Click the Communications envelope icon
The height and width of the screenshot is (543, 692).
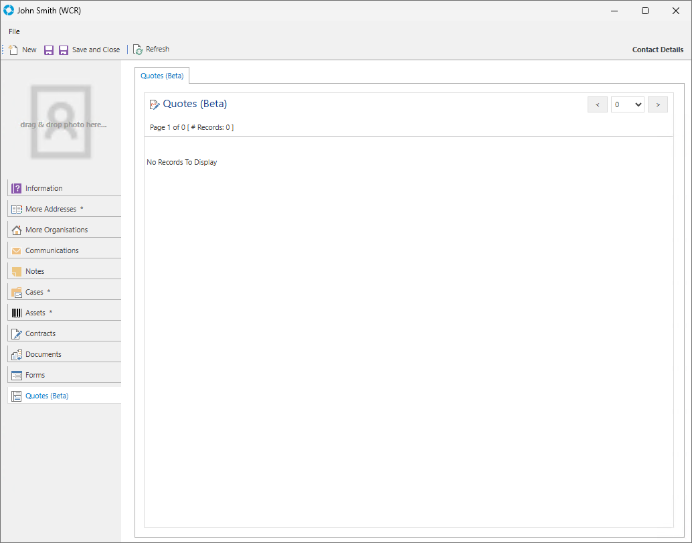tap(17, 250)
